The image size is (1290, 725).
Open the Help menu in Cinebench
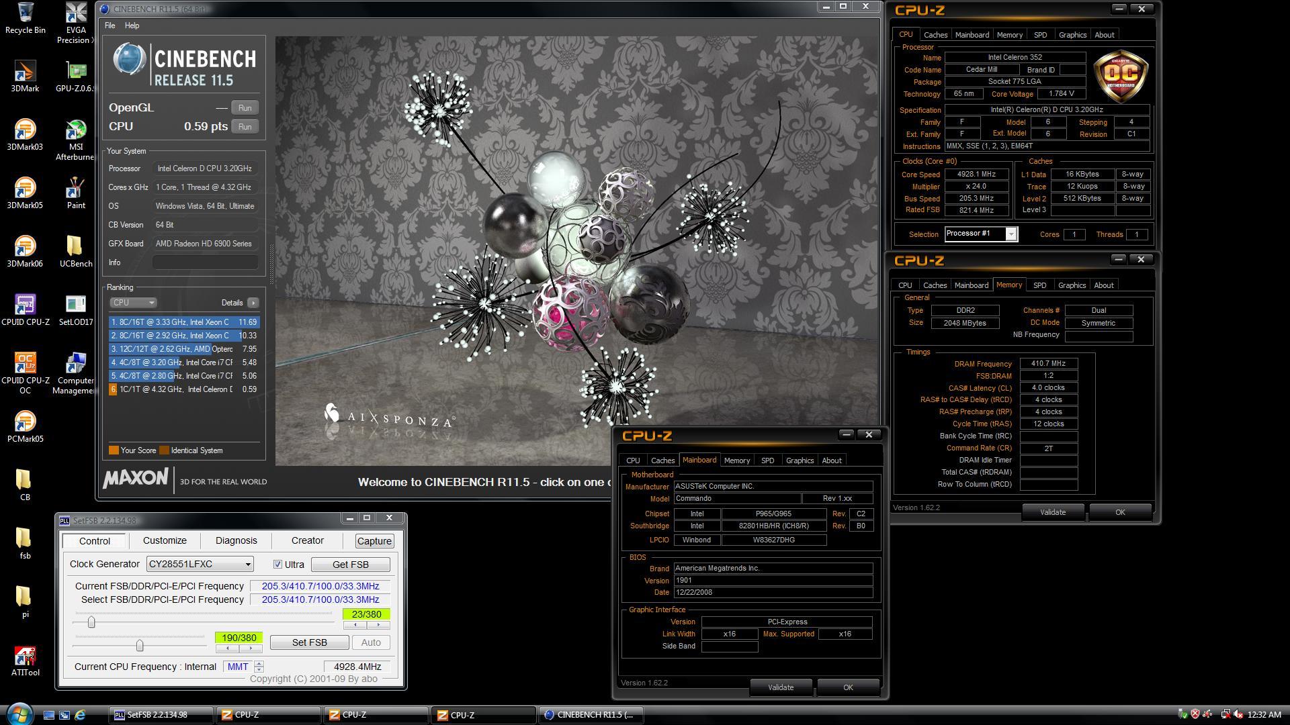coord(132,26)
